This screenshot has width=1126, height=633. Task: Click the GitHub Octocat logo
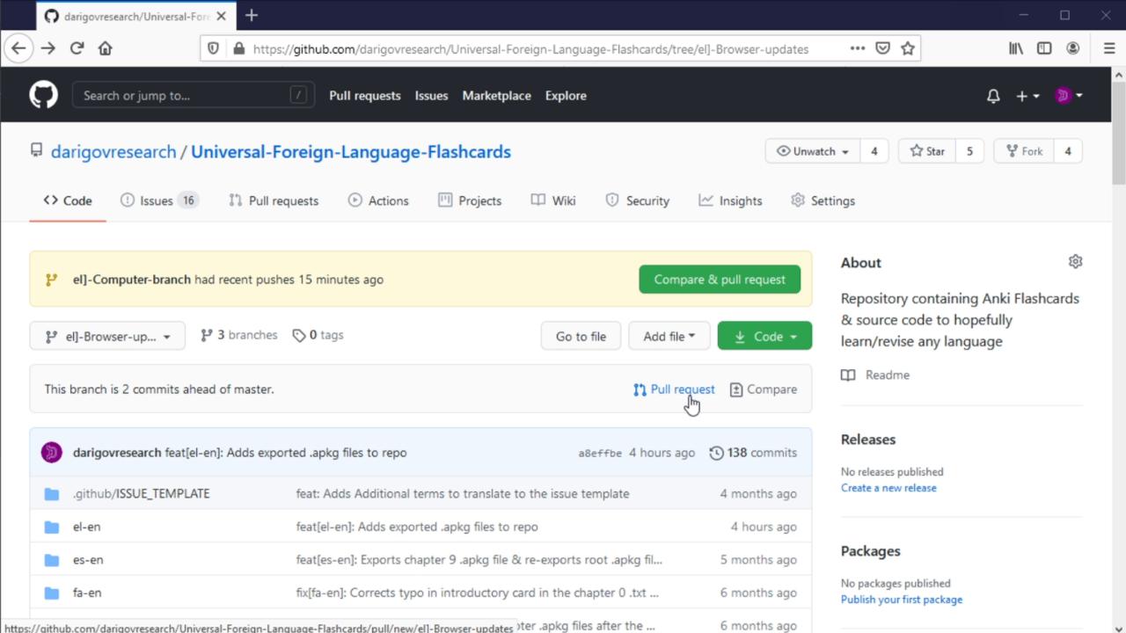tap(43, 95)
